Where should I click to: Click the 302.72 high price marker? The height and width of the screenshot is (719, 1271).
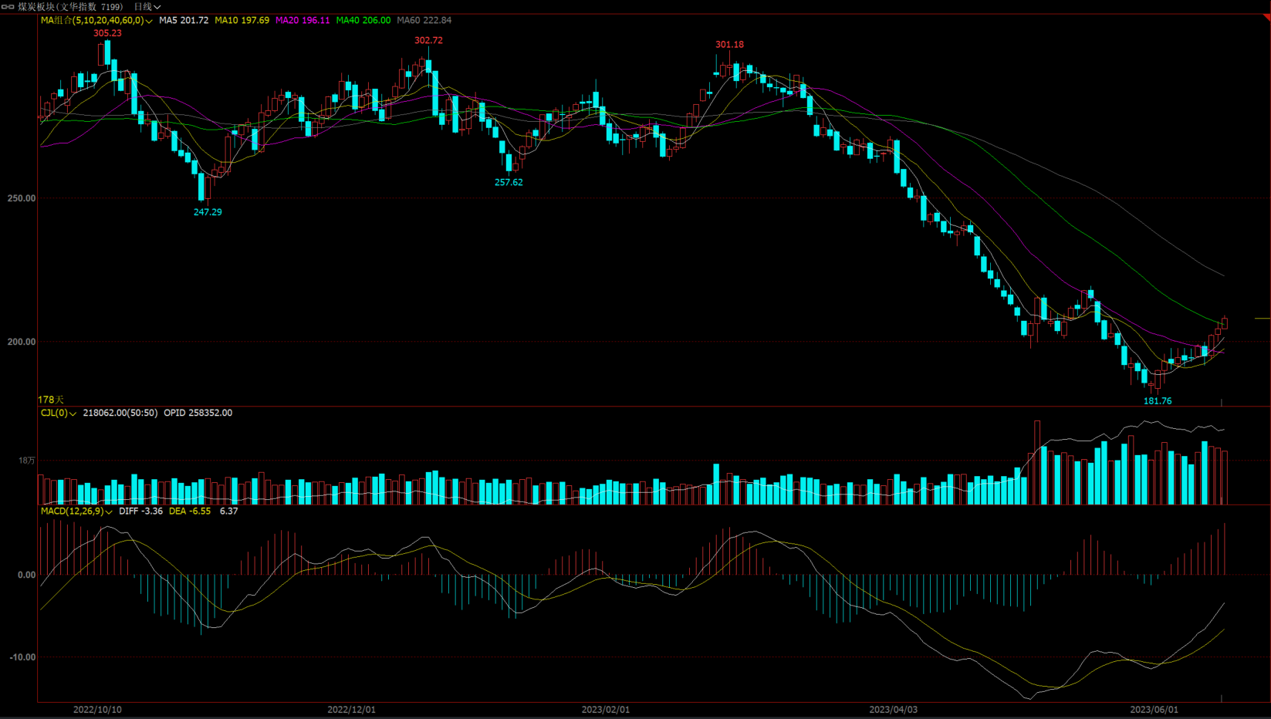click(428, 40)
